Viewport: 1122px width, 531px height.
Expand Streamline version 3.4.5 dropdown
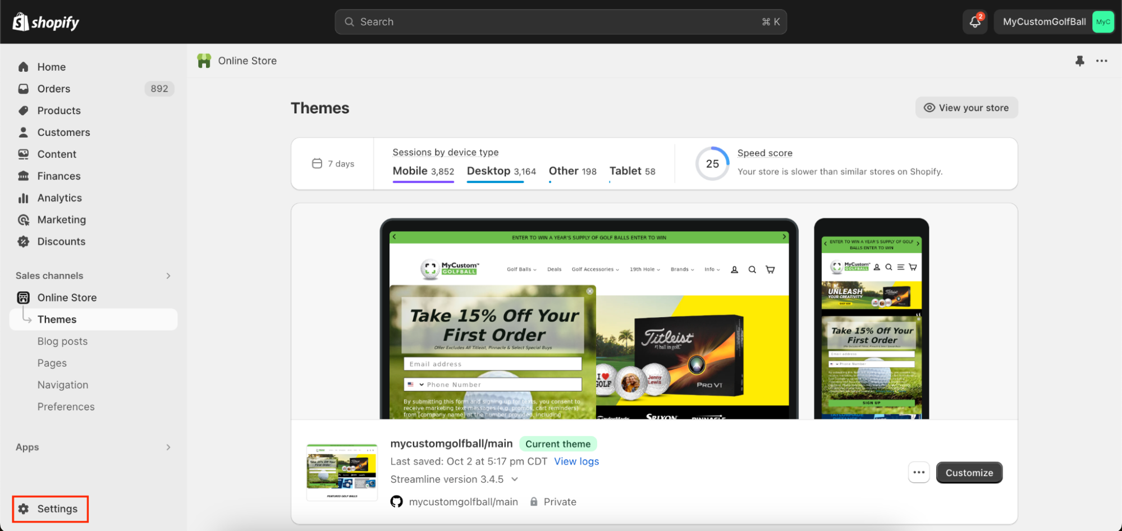(515, 479)
